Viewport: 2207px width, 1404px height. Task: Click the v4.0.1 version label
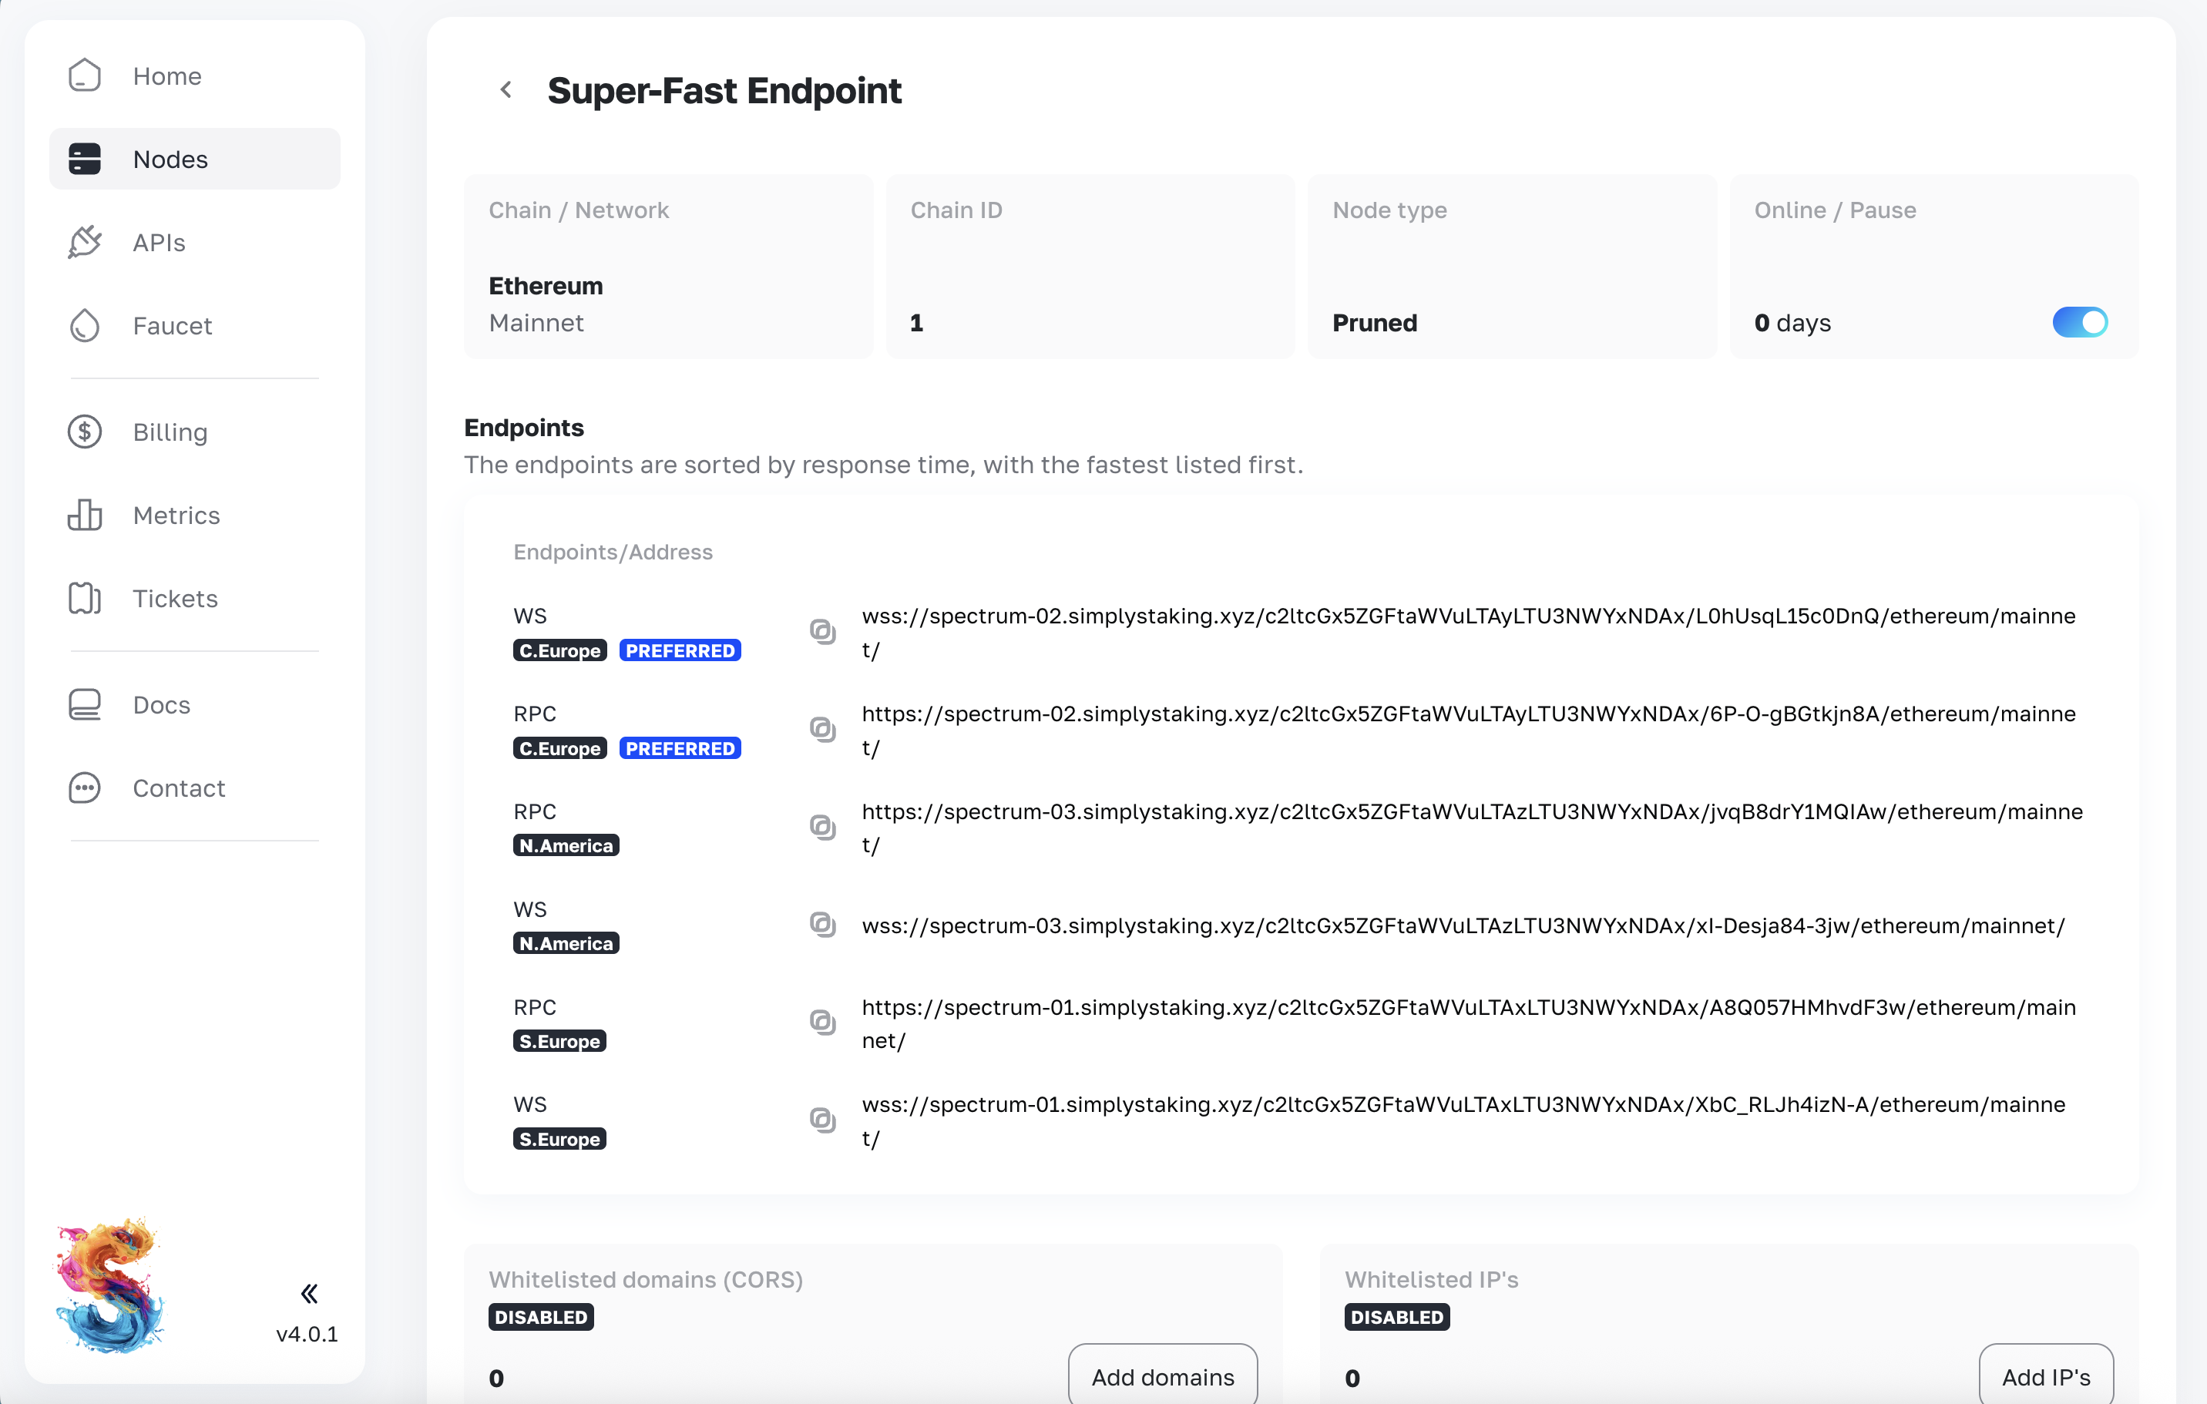point(307,1333)
